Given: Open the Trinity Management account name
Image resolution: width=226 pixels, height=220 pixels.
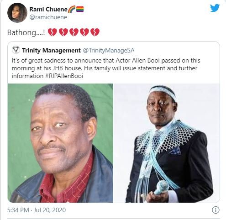Looking at the screenshot, I should tap(51, 50).
